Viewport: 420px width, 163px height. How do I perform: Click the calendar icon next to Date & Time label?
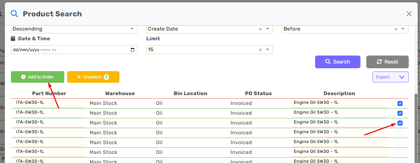click(x=13, y=38)
